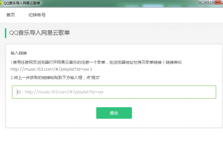Screen dimensions: 223x166
Task: Click the QQ音乐导入网易云歌单 page heading
Action: tap(39, 33)
